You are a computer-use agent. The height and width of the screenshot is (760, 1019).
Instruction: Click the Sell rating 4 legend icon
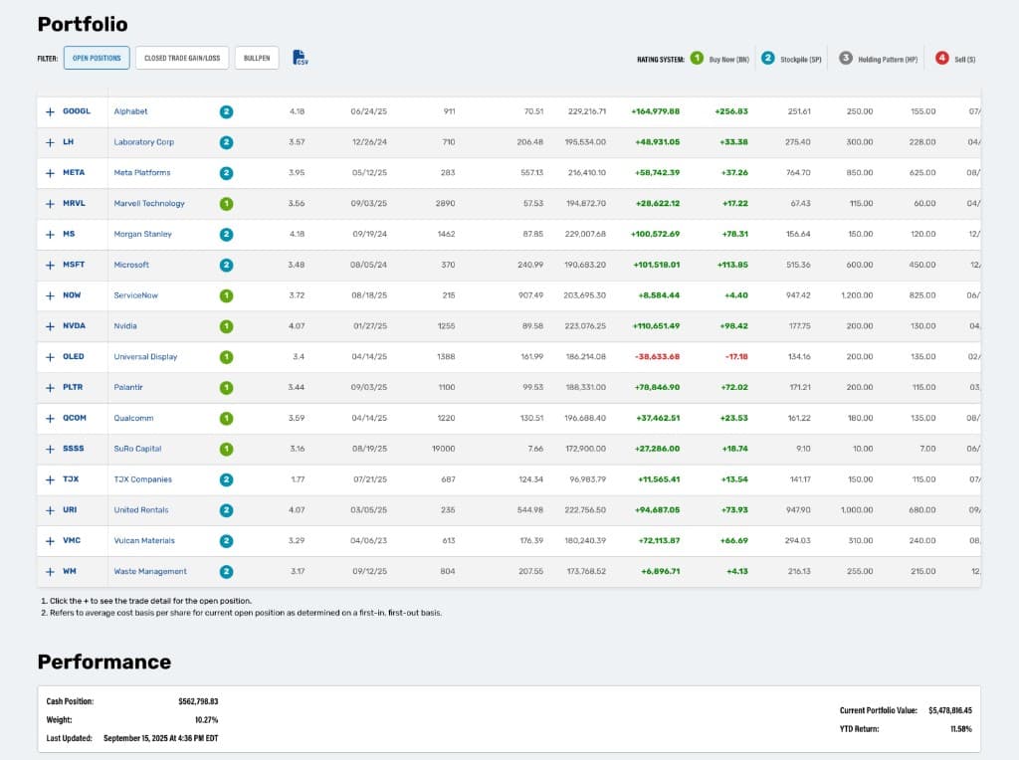[941, 58]
